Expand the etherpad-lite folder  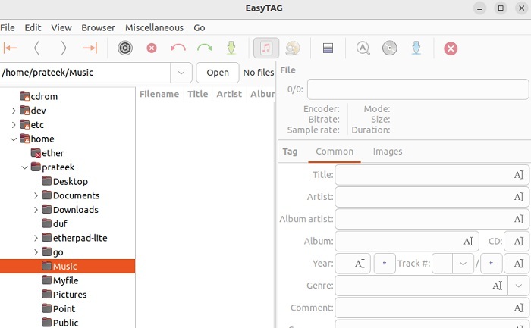(36, 238)
